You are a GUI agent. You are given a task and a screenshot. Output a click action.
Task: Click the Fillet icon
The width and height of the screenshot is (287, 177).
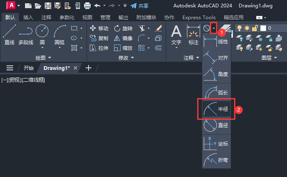[x=141, y=38]
